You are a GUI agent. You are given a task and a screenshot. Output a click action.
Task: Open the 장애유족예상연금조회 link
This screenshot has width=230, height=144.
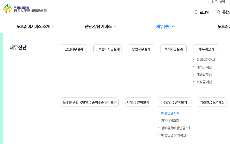pyautogui.click(x=176, y=128)
